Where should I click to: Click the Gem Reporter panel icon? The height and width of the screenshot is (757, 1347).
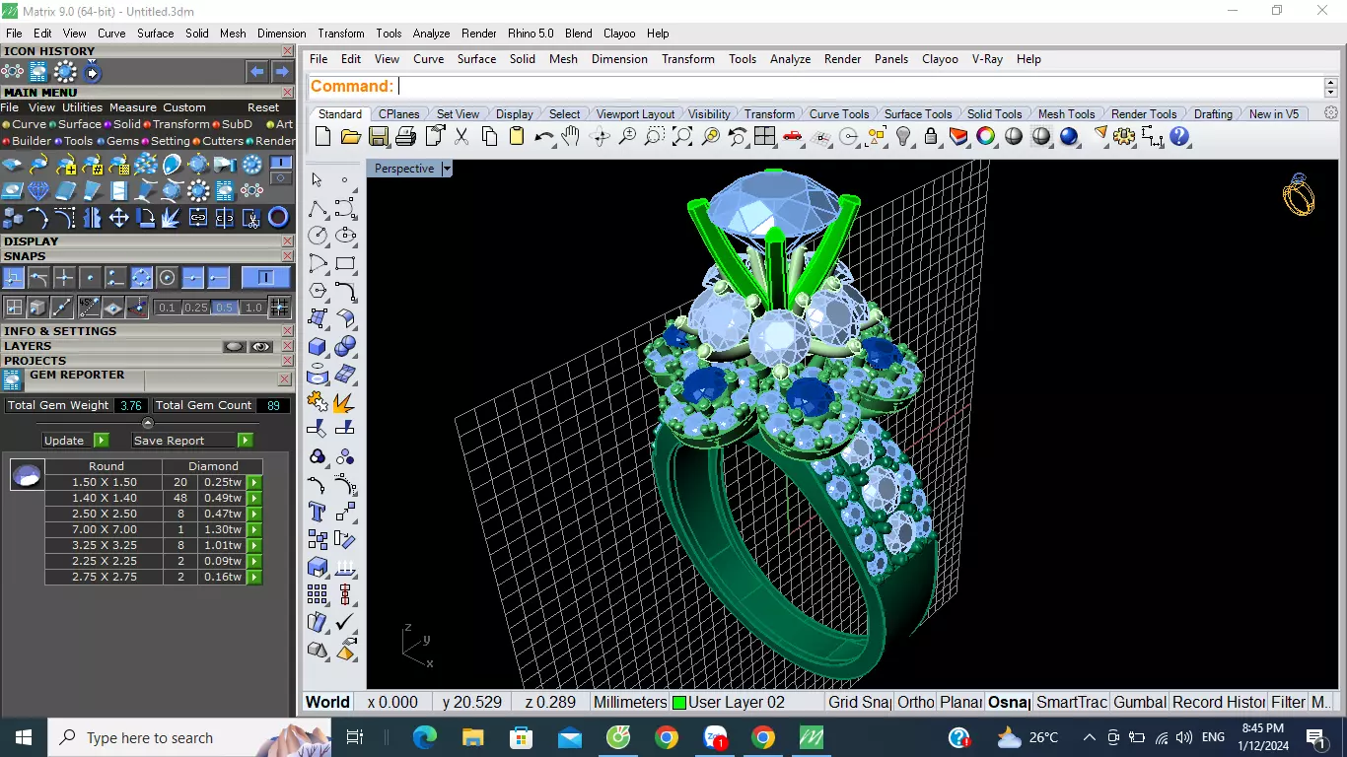point(14,380)
